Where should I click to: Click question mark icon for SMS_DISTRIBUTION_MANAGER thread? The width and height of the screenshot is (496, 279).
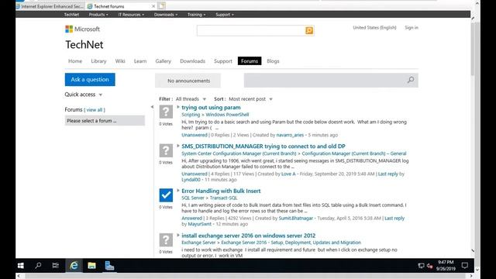pyautogui.click(x=166, y=150)
